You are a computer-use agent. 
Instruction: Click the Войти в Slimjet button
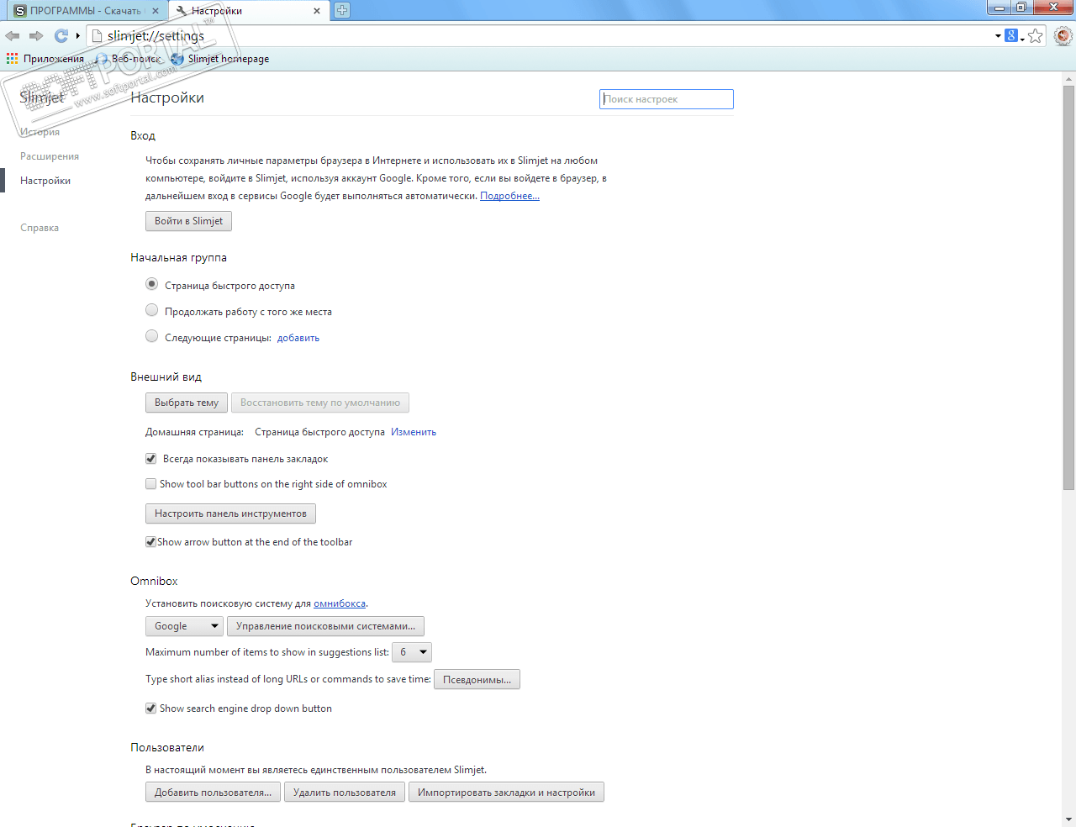click(x=188, y=221)
